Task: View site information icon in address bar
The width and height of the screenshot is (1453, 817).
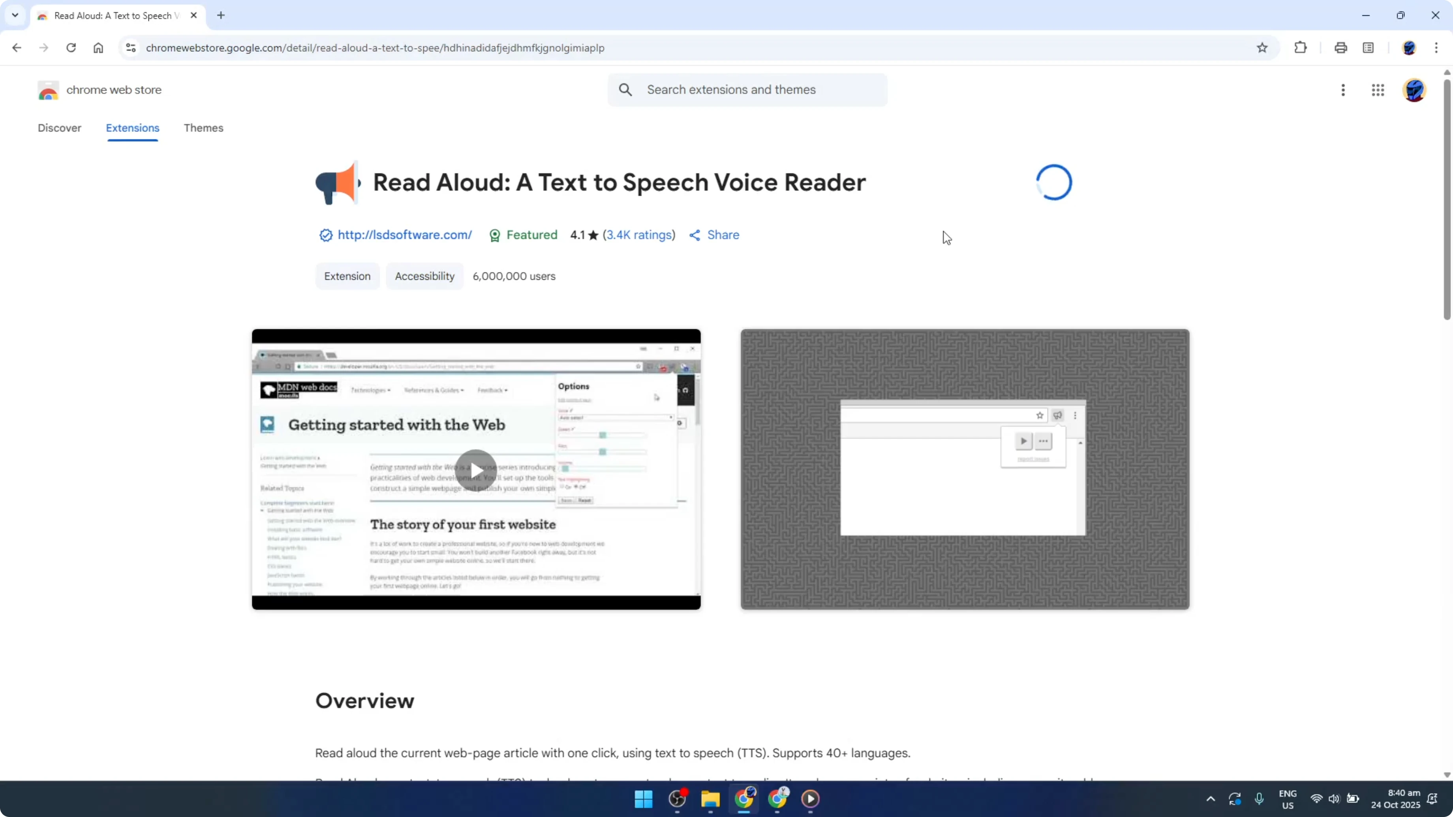Action: 131,48
